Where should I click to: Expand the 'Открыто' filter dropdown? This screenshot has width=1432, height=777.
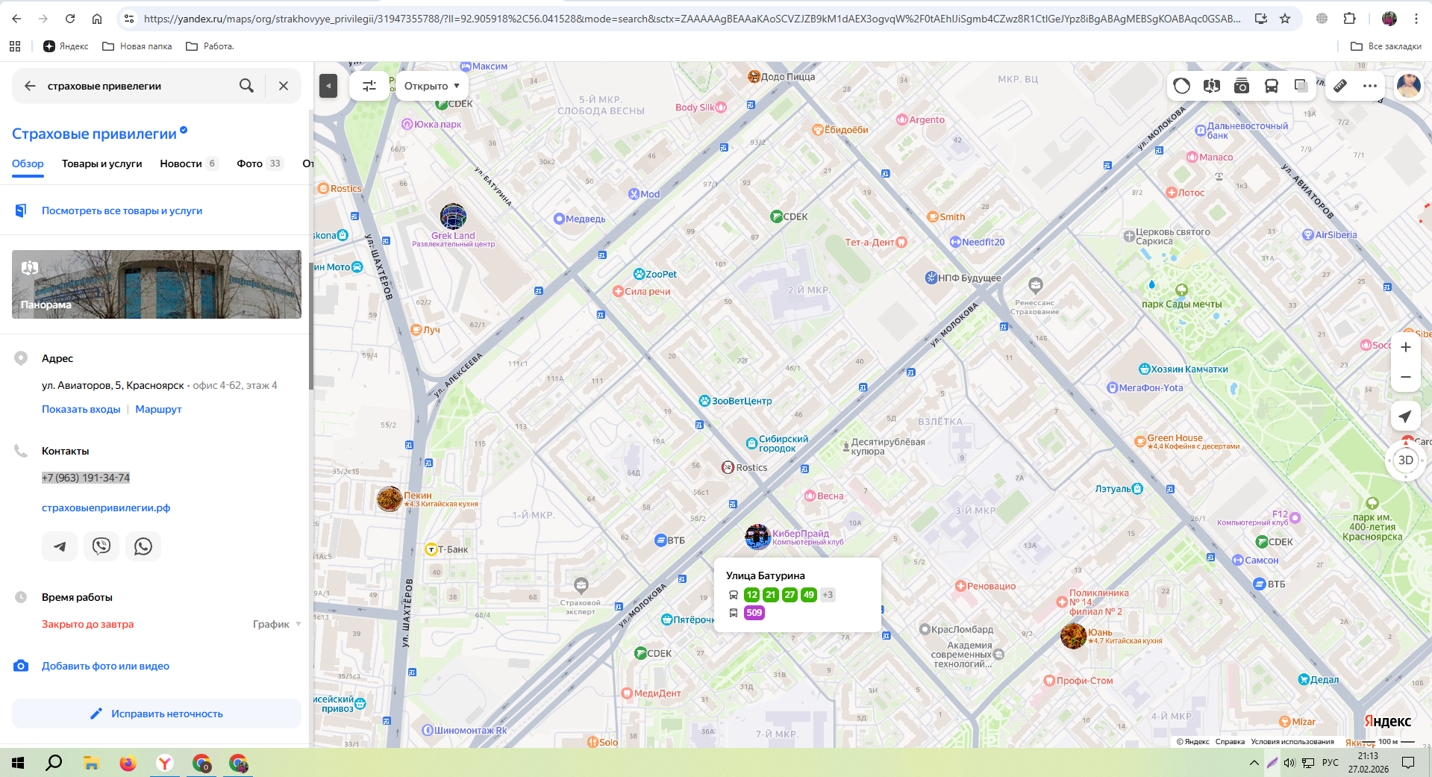(x=432, y=86)
